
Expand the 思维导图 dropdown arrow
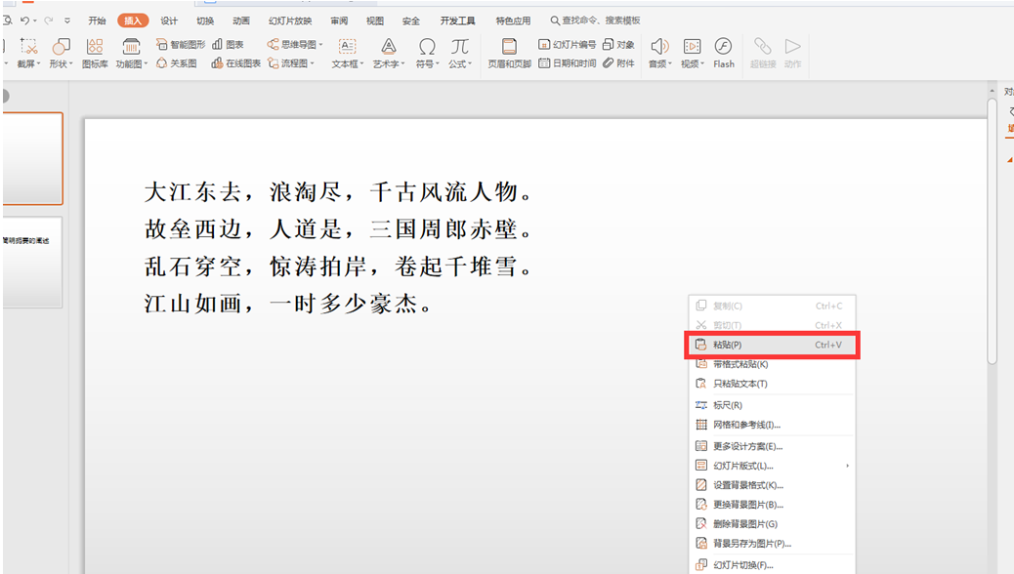click(x=320, y=45)
